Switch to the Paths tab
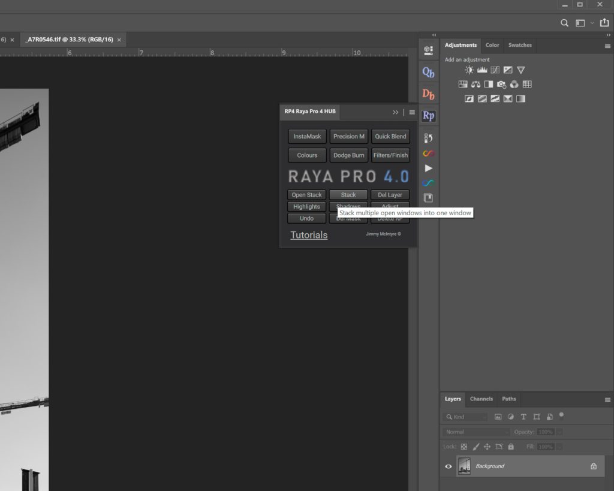The width and height of the screenshot is (614, 491). pyautogui.click(x=508, y=399)
